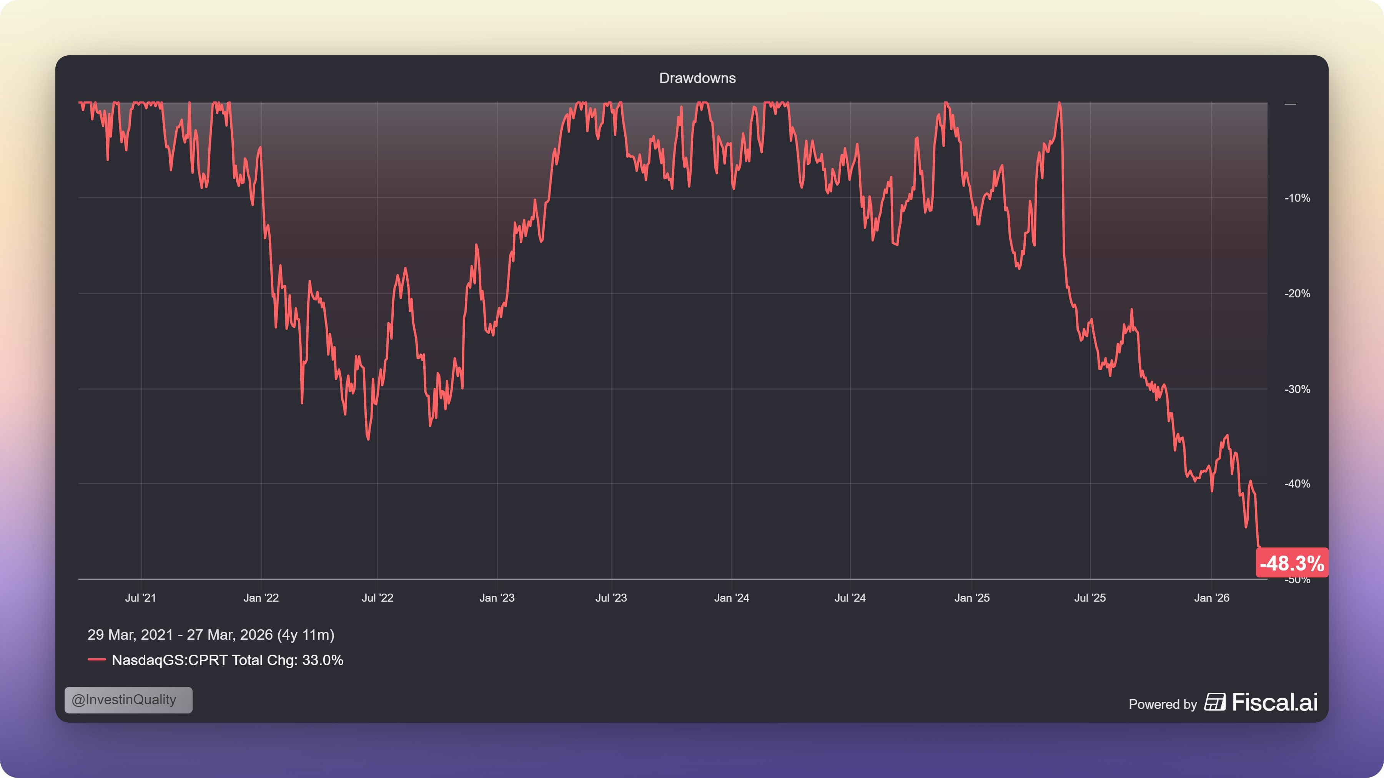Click the Jul '24 x-axis label
1384x778 pixels.
click(850, 597)
